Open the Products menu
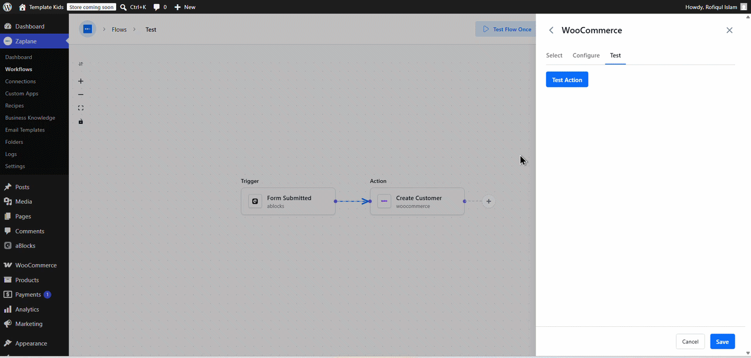Viewport: 751px width, 358px height. pos(34,280)
